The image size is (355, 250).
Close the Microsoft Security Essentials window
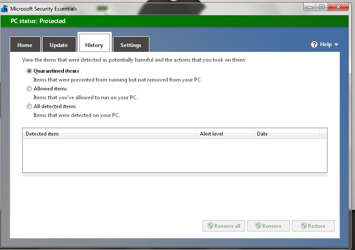[x=338, y=7]
